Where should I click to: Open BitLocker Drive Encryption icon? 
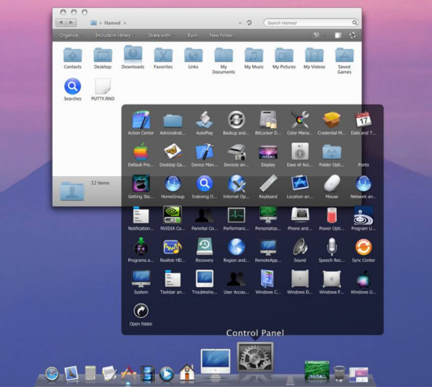268,120
